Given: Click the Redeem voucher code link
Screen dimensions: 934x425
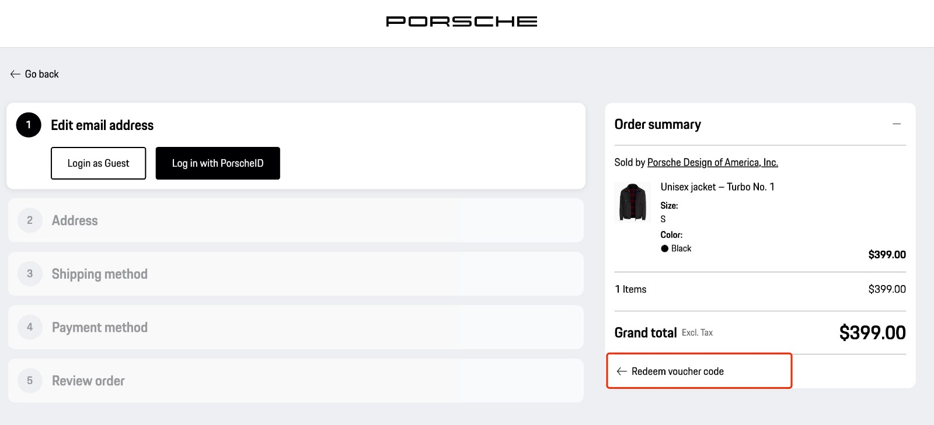Looking at the screenshot, I should (677, 371).
